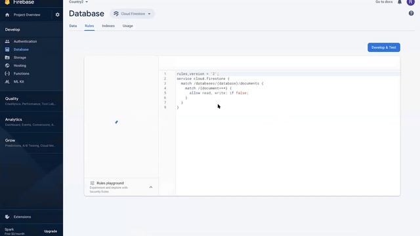
Task: Expand the Quality section
Action: coord(31,101)
